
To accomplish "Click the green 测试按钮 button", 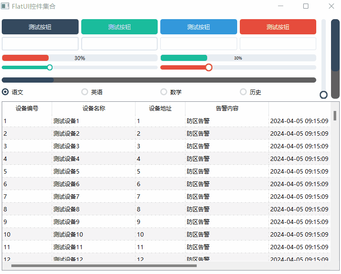I will pyautogui.click(x=119, y=27).
